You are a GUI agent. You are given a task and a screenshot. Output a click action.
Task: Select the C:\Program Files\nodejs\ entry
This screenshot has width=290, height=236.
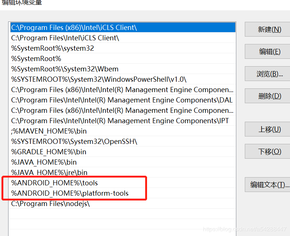[122, 203]
